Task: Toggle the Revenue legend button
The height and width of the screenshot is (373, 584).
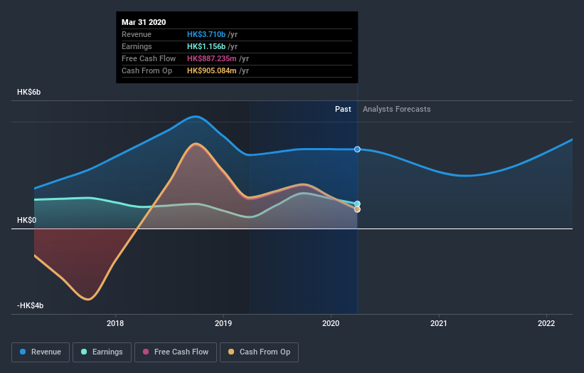Action: coord(41,352)
